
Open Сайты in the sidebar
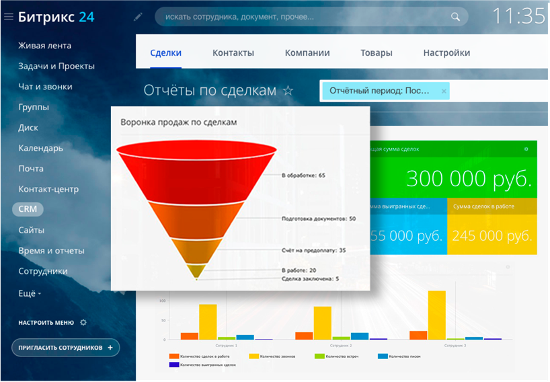tap(31, 230)
